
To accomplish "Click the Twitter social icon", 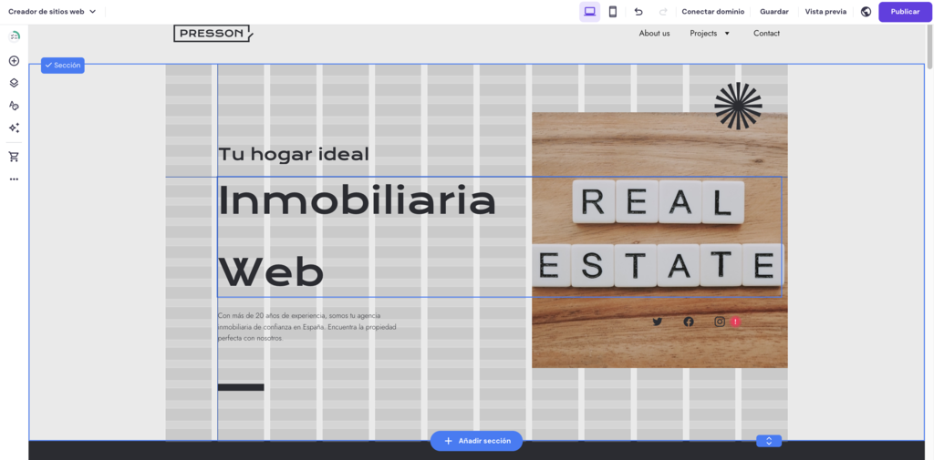I will click(x=657, y=322).
